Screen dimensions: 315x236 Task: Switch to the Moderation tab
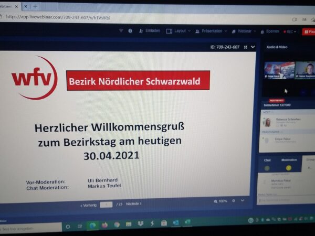289,160
